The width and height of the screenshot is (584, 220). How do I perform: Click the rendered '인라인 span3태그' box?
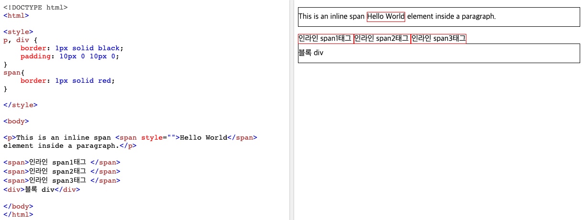point(439,38)
